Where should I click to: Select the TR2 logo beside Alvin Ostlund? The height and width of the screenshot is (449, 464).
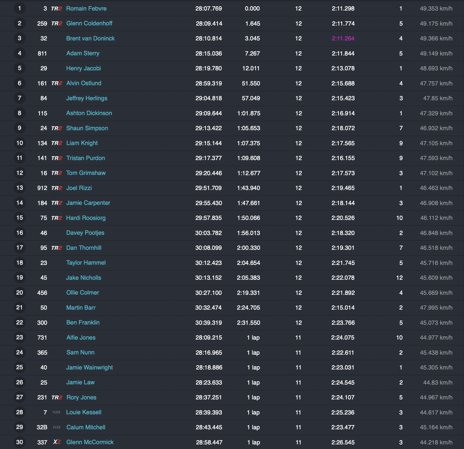click(57, 83)
